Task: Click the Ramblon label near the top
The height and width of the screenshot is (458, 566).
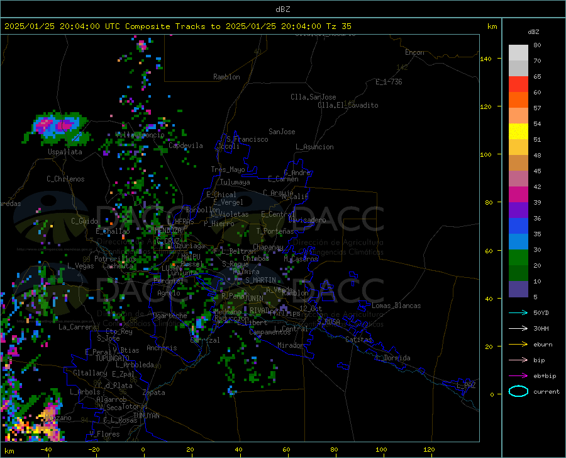Action: (226, 77)
